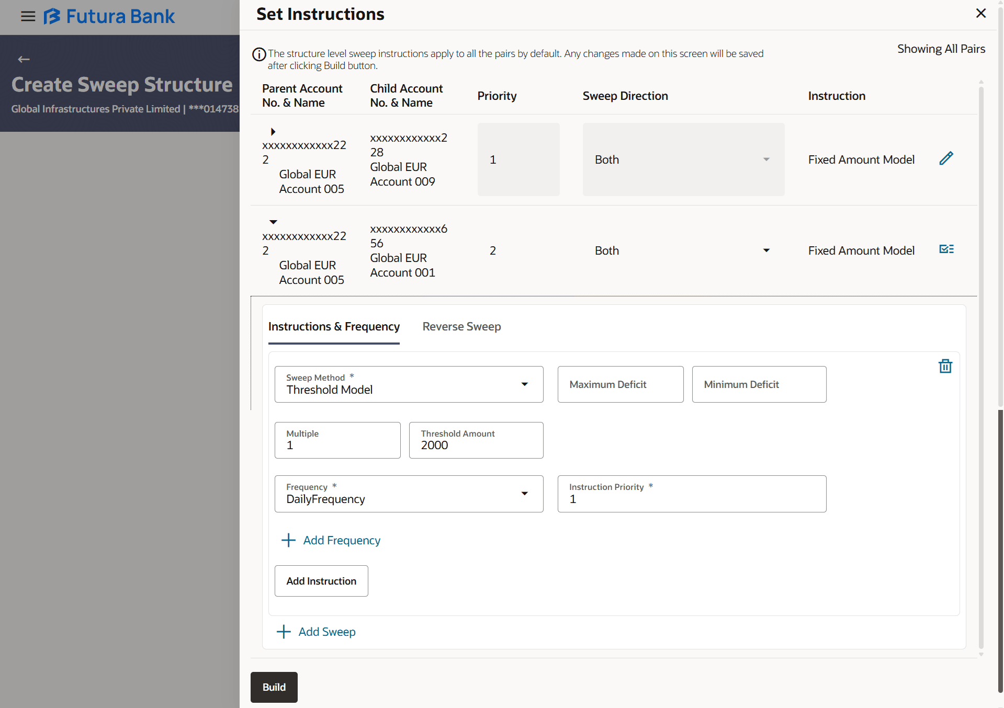This screenshot has height=708, width=1004.
Task: Click the Futura Bank logo
Action: coord(109,17)
